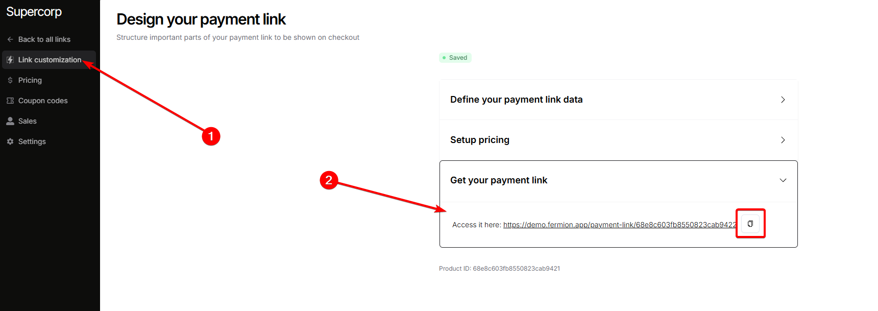Viewport: 878px width, 311px height.
Task: Click the Supercorp logo text
Action: 34,12
